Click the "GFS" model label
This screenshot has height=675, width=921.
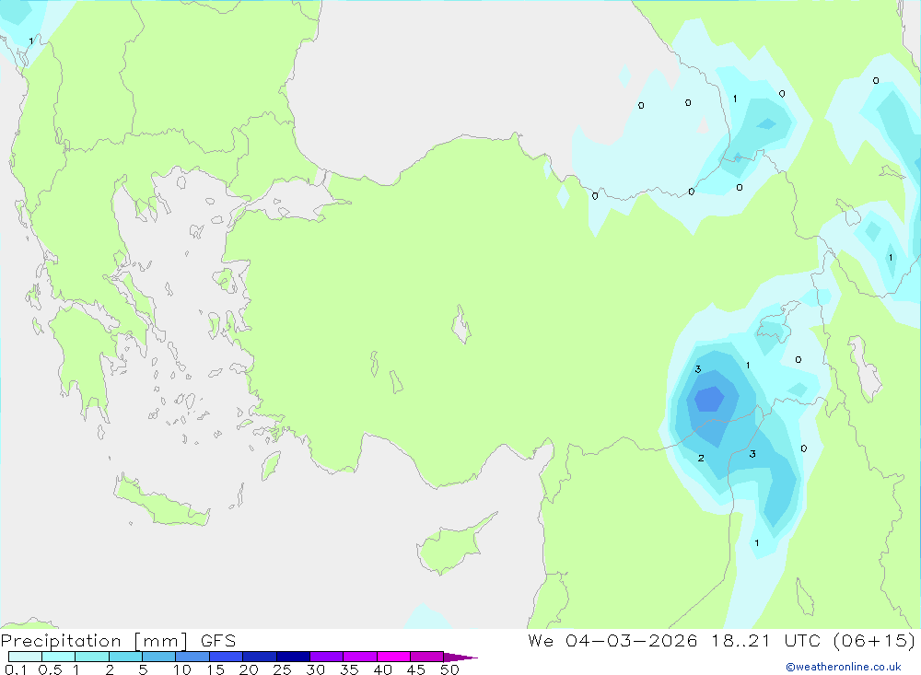pyautogui.click(x=218, y=641)
